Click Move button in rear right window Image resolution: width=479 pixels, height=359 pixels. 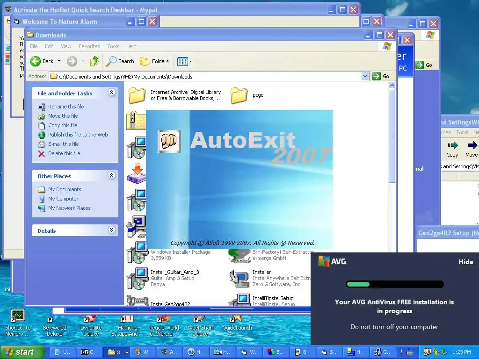point(472,149)
